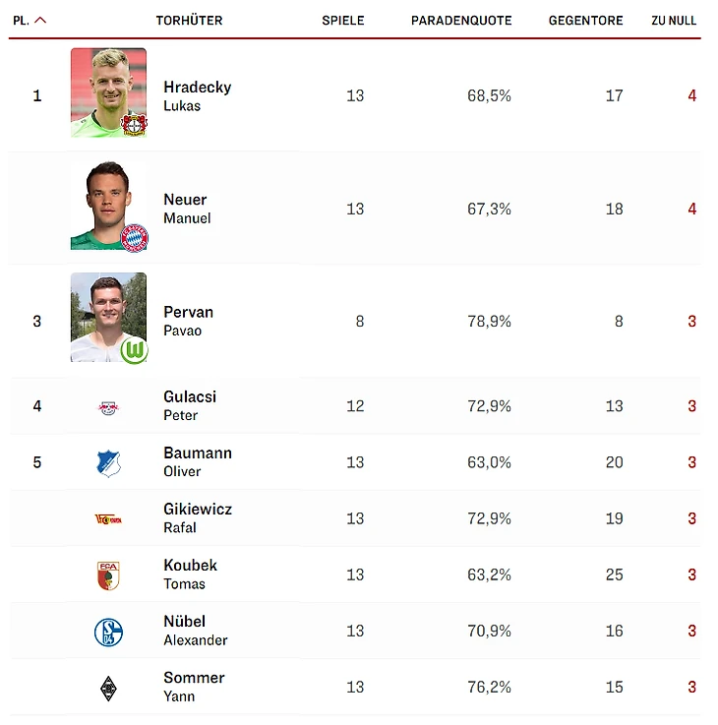
Task: Click the FC Augsburg club crest
Action: pyautogui.click(x=108, y=575)
